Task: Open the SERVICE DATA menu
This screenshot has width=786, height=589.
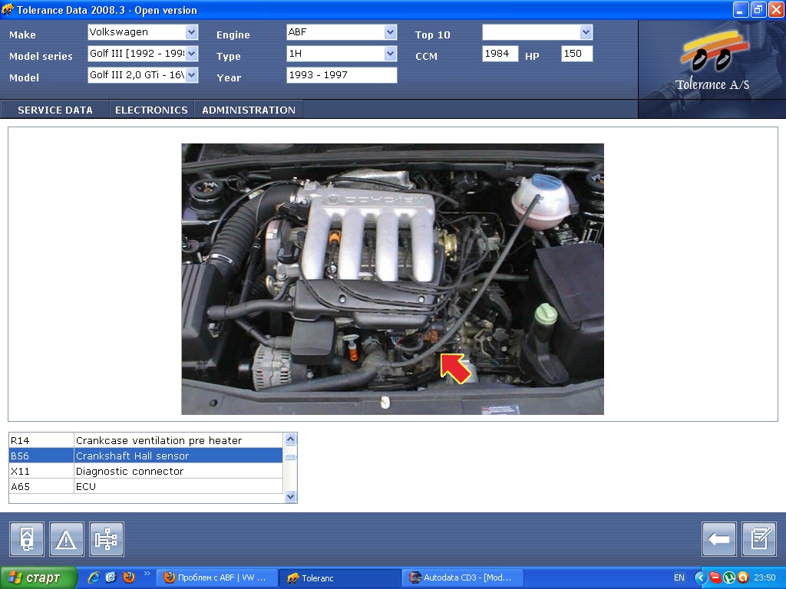Action: coord(55,110)
